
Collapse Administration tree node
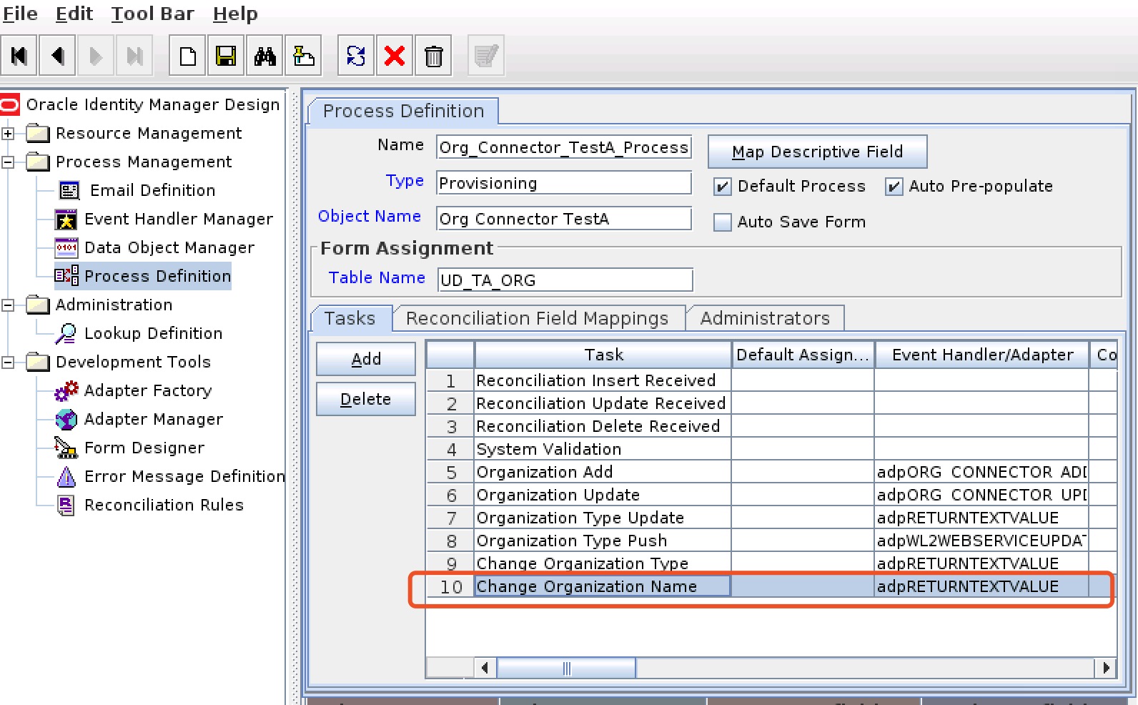pos(8,305)
